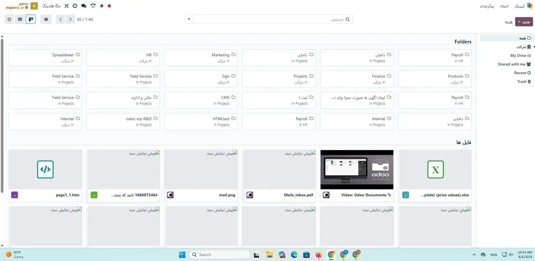Viewport: 535px width, 261px height.
Task: Open the activities clock icon in top bar
Action: pyautogui.click(x=74, y=6)
